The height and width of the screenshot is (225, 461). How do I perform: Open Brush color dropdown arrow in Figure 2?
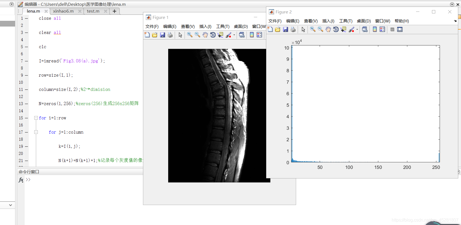click(x=357, y=29)
